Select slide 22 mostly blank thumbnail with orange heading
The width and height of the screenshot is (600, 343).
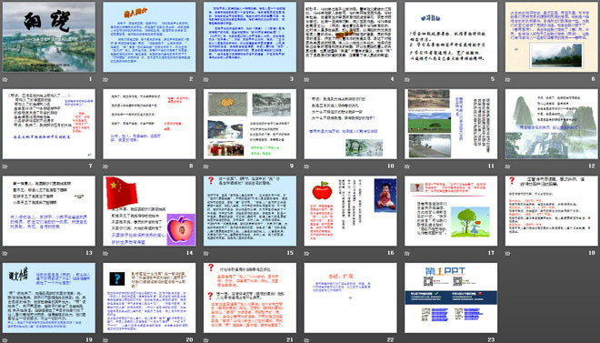pyautogui.click(x=351, y=298)
